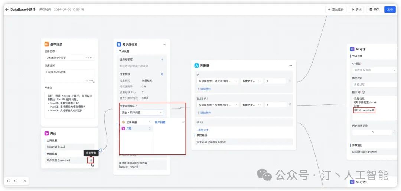Edit the 开场白 prologue text box
401x191 pixels.
pyautogui.click(x=69, y=105)
